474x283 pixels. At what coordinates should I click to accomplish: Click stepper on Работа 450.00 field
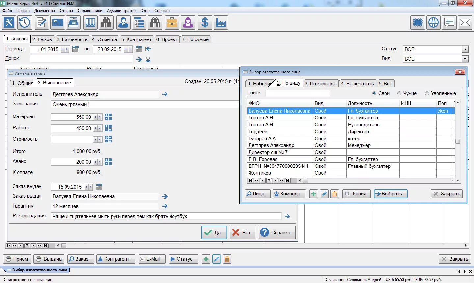pyautogui.click(x=98, y=128)
